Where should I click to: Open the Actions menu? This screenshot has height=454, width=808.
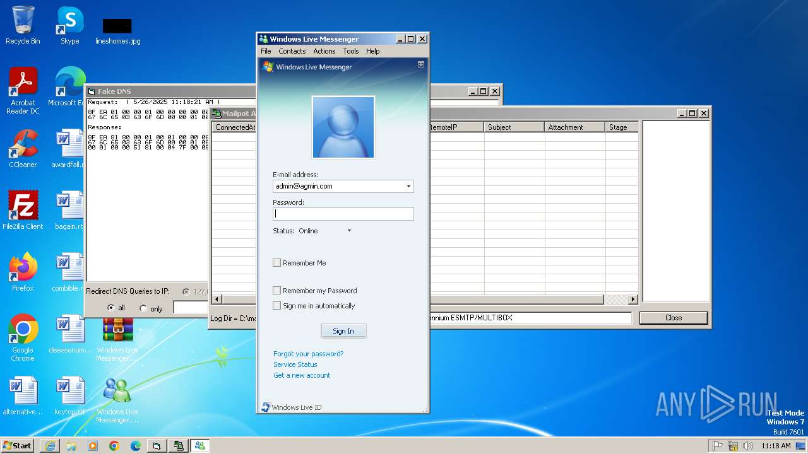pos(324,51)
